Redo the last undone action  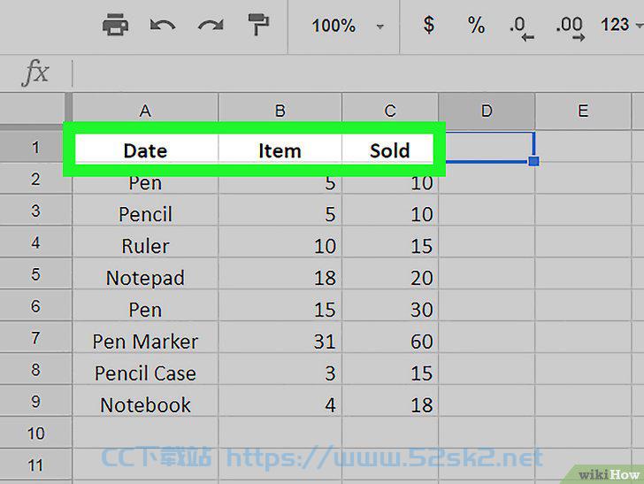click(x=211, y=26)
